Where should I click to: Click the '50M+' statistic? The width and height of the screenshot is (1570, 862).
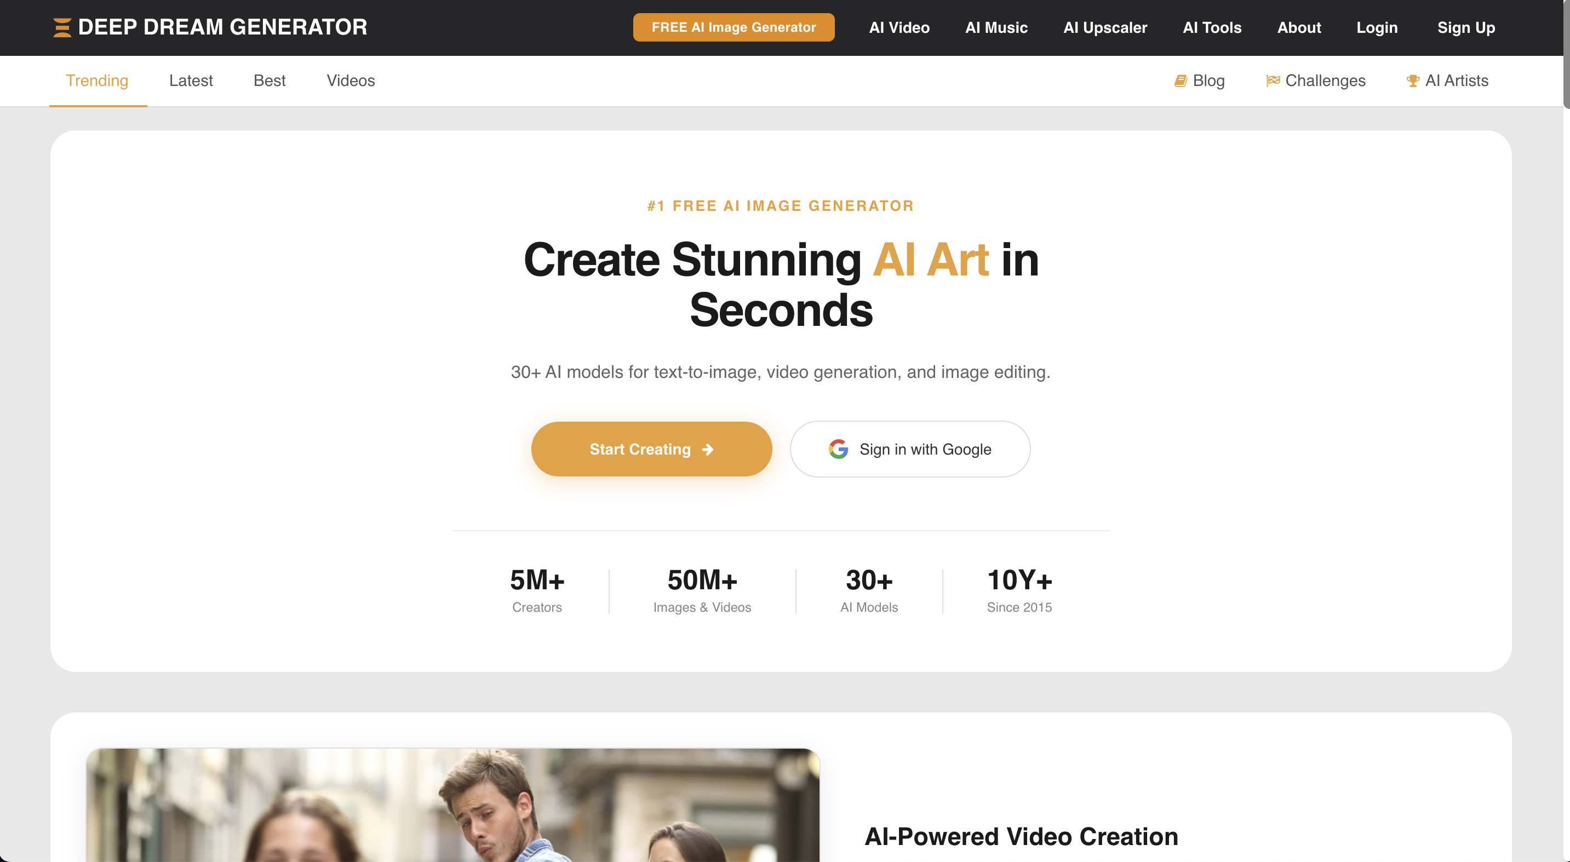tap(702, 580)
